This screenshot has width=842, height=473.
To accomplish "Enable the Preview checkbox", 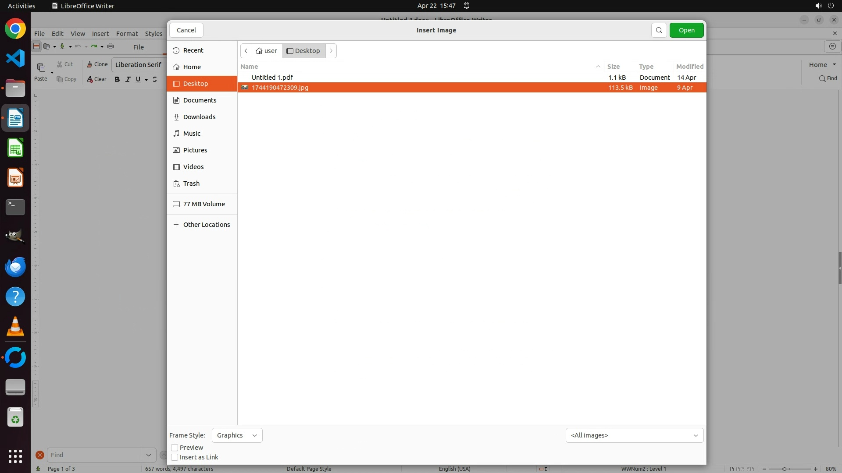I will 175,448.
